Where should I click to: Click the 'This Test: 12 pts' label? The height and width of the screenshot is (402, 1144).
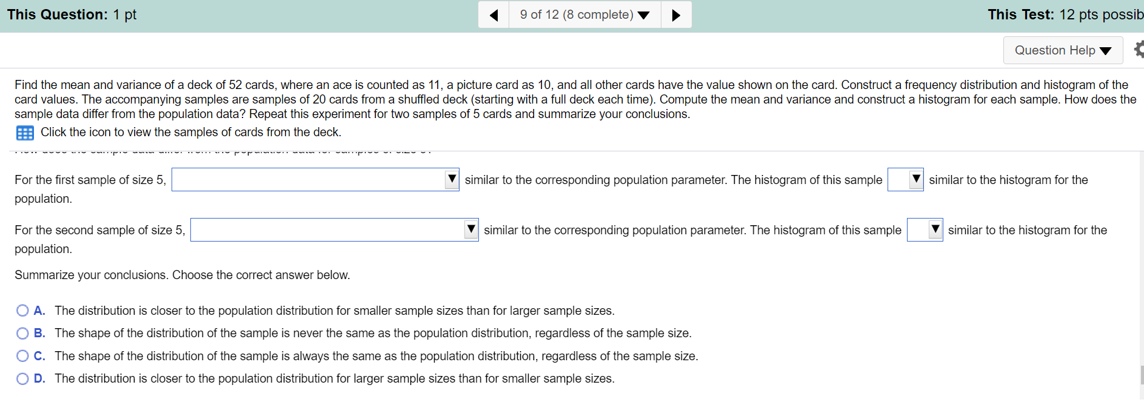(1065, 15)
